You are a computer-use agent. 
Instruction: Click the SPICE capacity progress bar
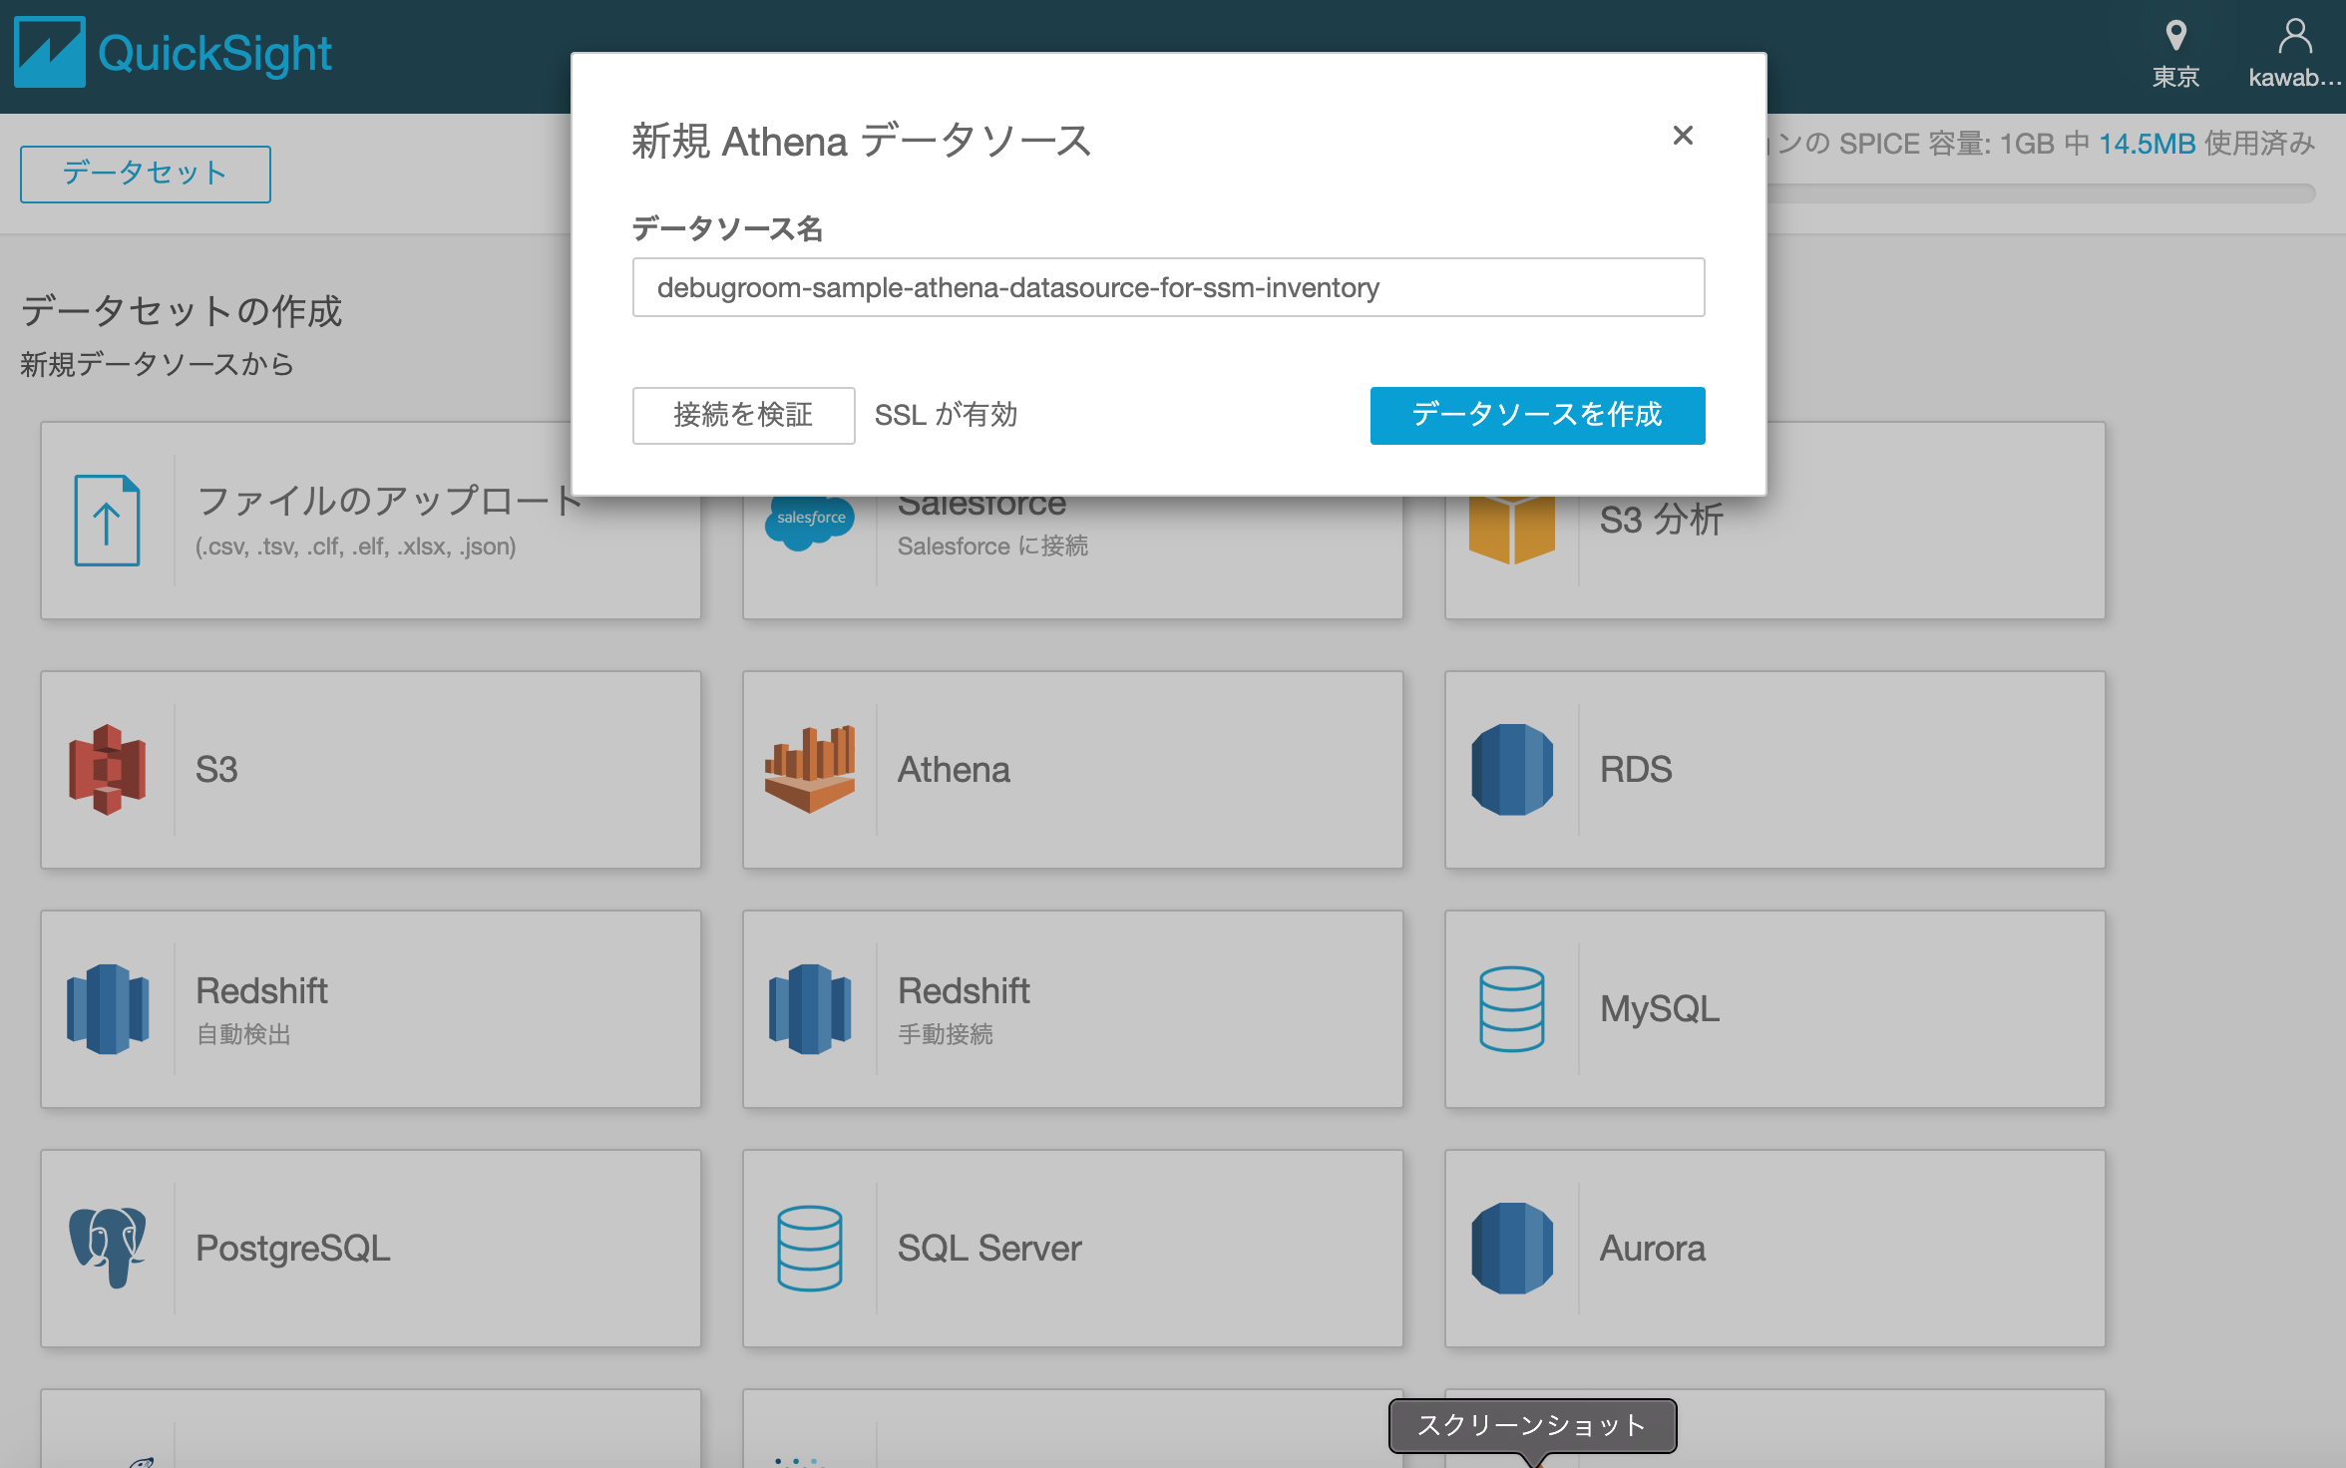2040,192
